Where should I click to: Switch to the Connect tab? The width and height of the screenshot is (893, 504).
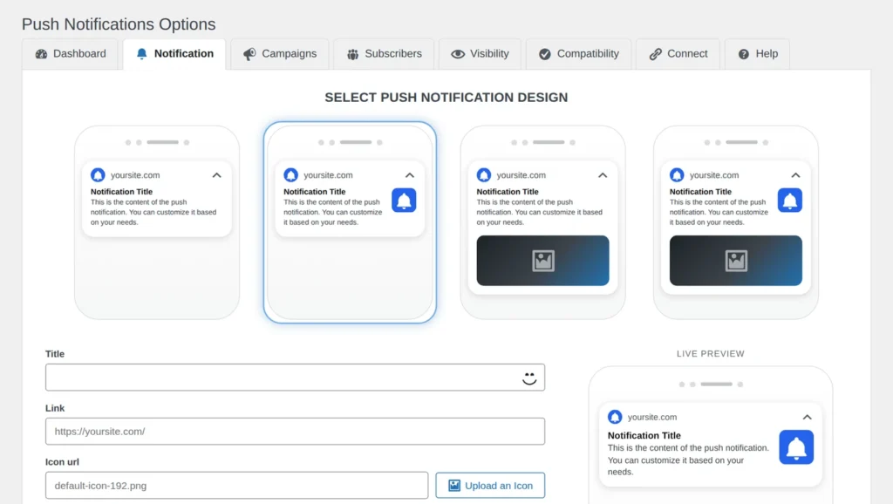coord(678,53)
